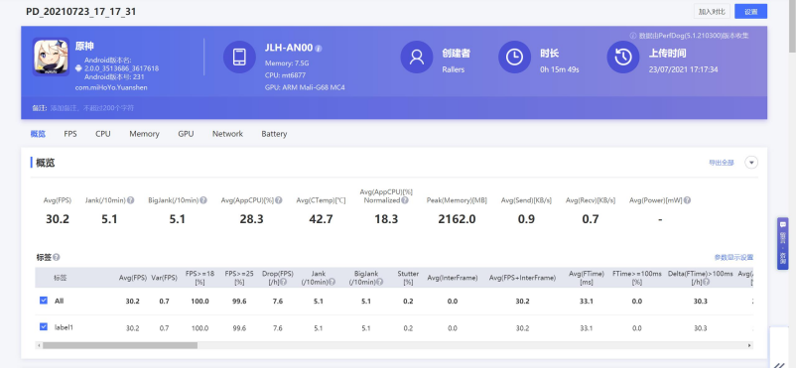796x368 pixels.
Task: Click the Avg(Recv) value 0.7
Action: pyautogui.click(x=591, y=219)
